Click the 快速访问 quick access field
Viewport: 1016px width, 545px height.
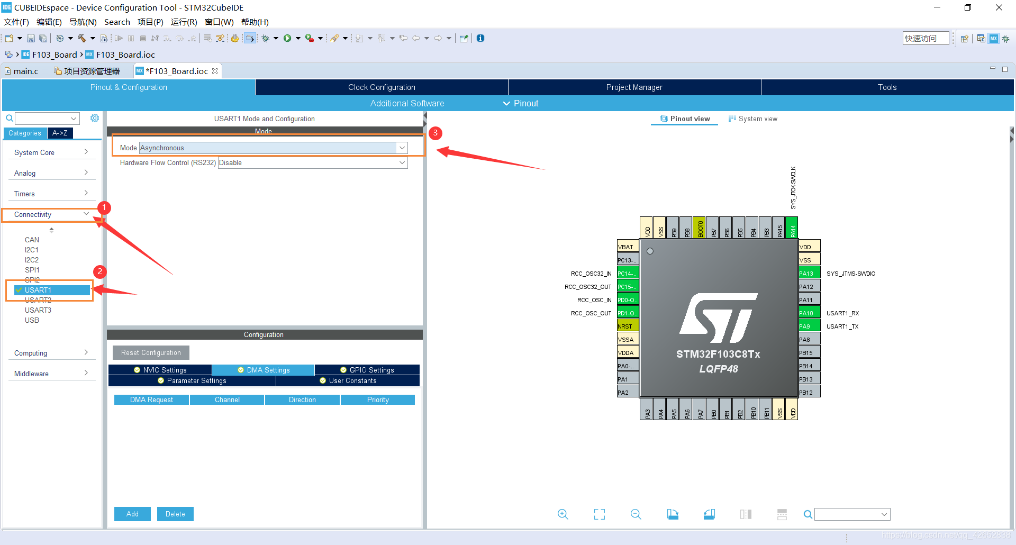[926, 38]
